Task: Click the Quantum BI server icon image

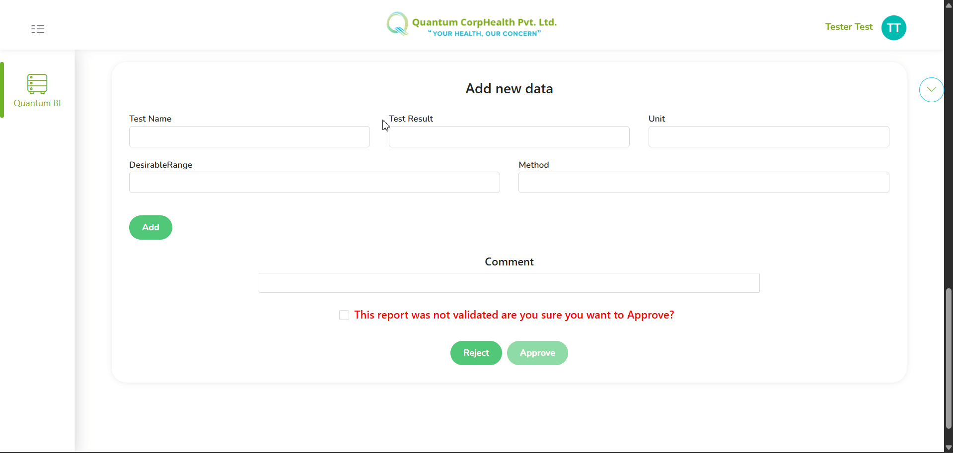Action: click(37, 83)
